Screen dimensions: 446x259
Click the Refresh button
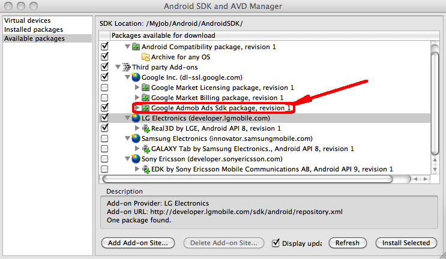pos(348,243)
